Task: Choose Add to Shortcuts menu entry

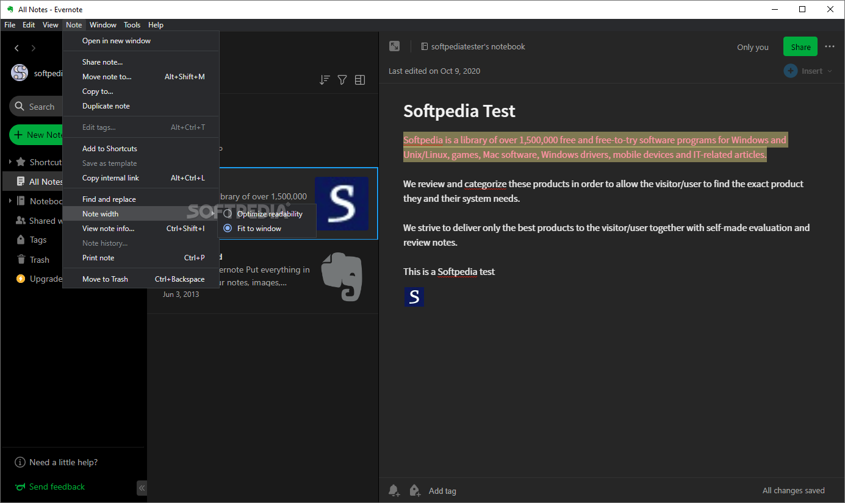Action: tap(140, 149)
